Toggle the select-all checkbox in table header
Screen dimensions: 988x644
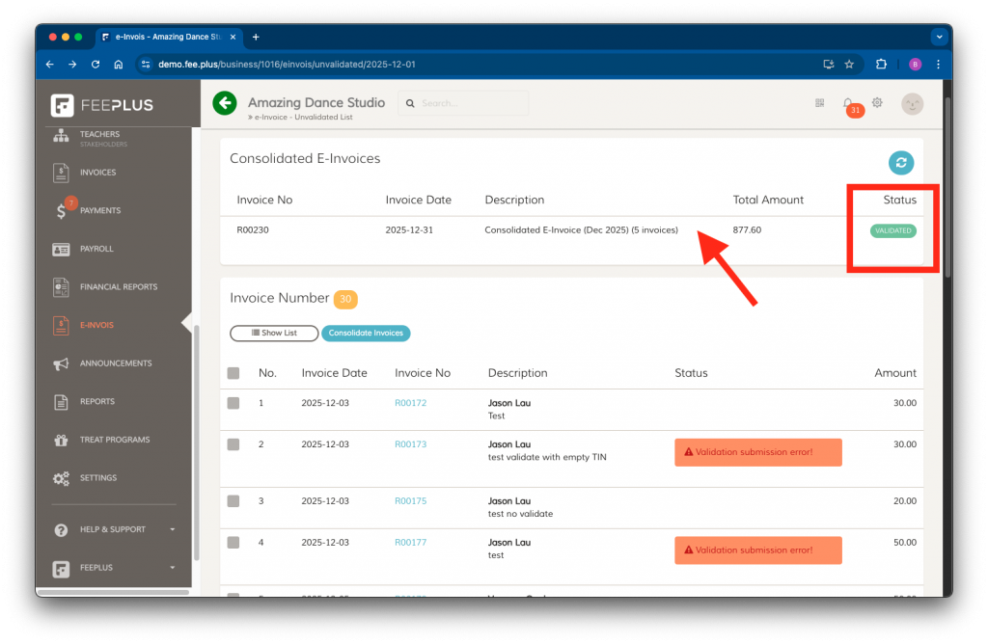(233, 373)
